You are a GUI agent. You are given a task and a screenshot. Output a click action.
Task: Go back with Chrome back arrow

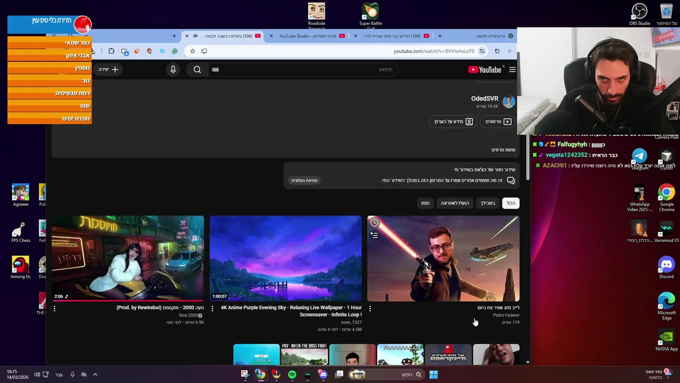[x=509, y=51]
